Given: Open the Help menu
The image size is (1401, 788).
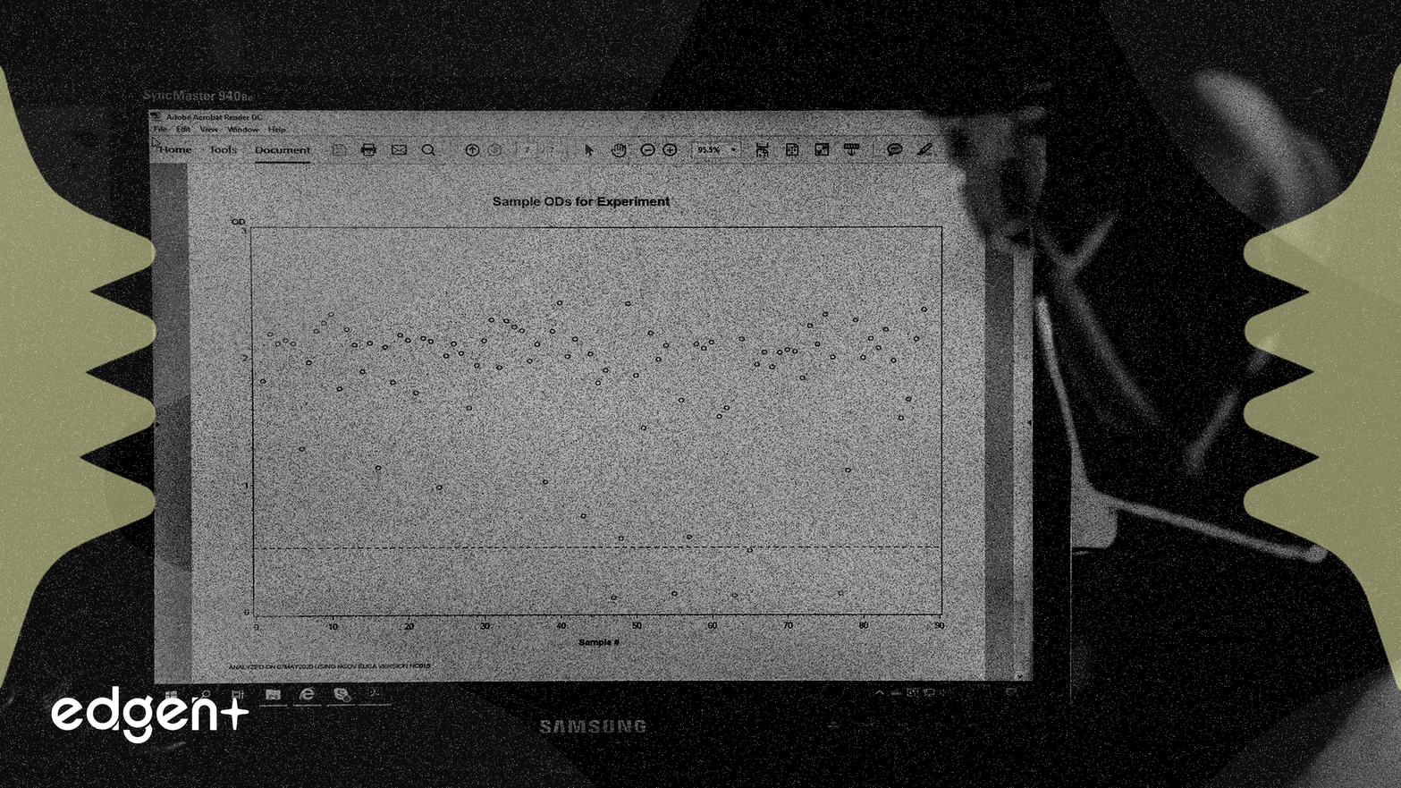Looking at the screenshot, I should click(277, 130).
